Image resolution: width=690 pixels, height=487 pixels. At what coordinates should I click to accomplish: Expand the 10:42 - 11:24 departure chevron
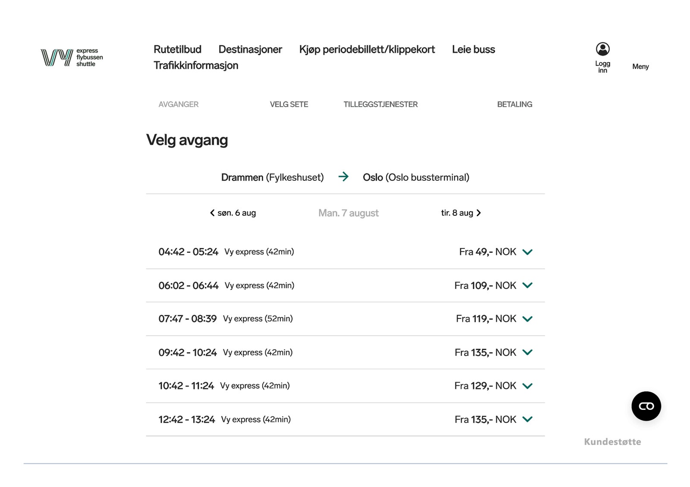tap(527, 386)
